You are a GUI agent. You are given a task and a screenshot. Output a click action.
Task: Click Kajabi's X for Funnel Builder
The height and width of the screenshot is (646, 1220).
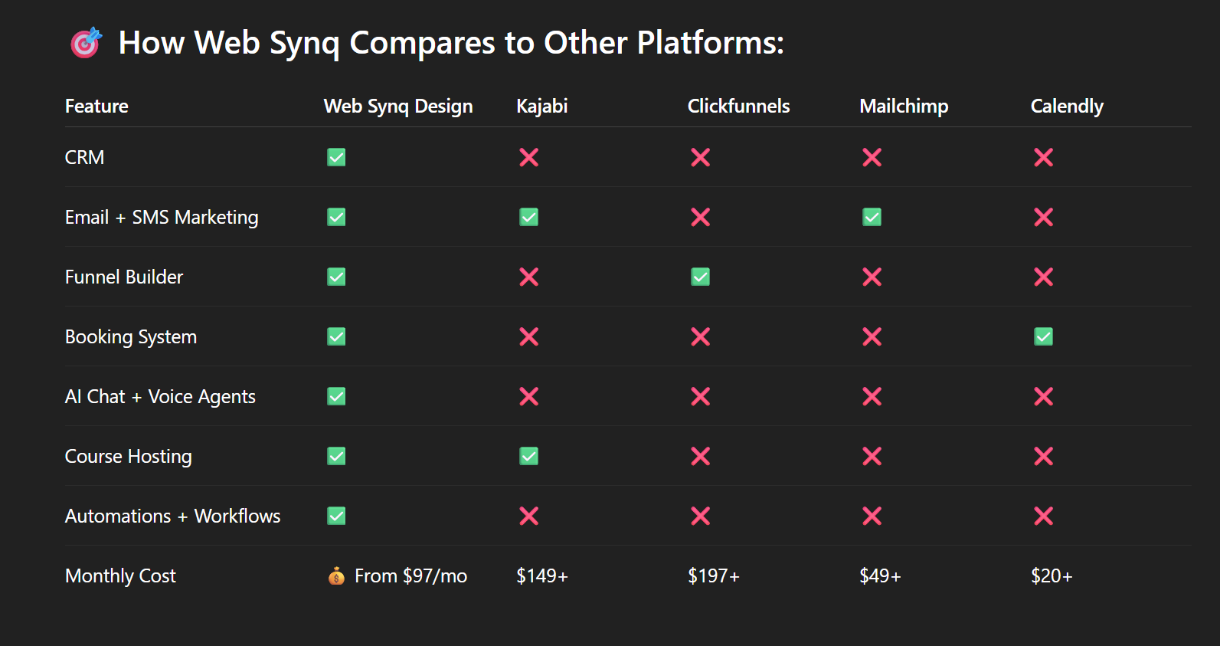coord(529,277)
